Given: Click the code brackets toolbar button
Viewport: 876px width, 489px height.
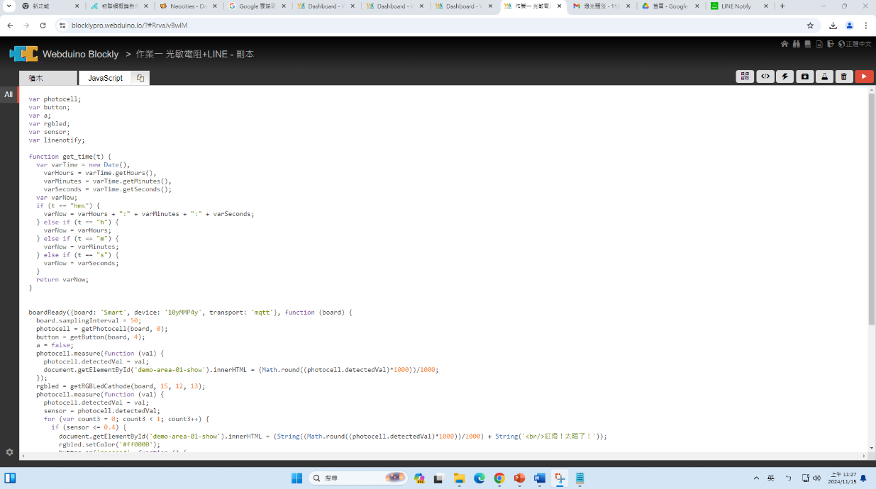Looking at the screenshot, I should (765, 77).
